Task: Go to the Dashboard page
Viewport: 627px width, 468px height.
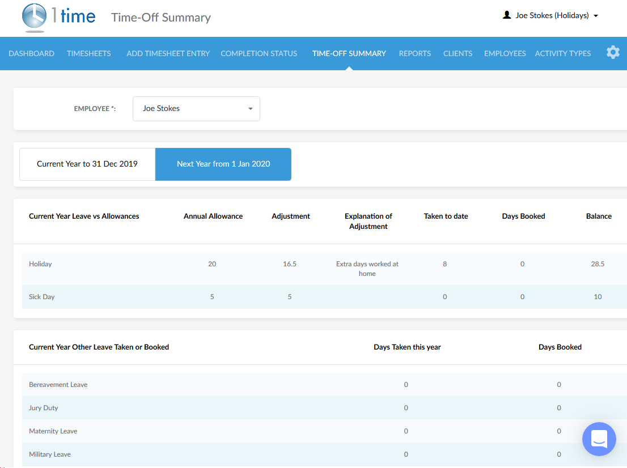Action: pyautogui.click(x=32, y=53)
